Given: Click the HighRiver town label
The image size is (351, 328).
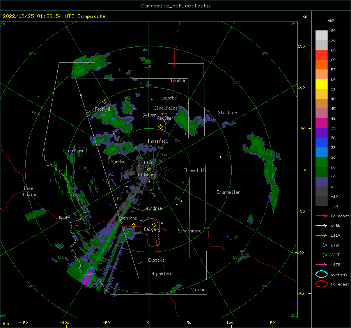Looking at the screenshot, I should coord(162,274).
